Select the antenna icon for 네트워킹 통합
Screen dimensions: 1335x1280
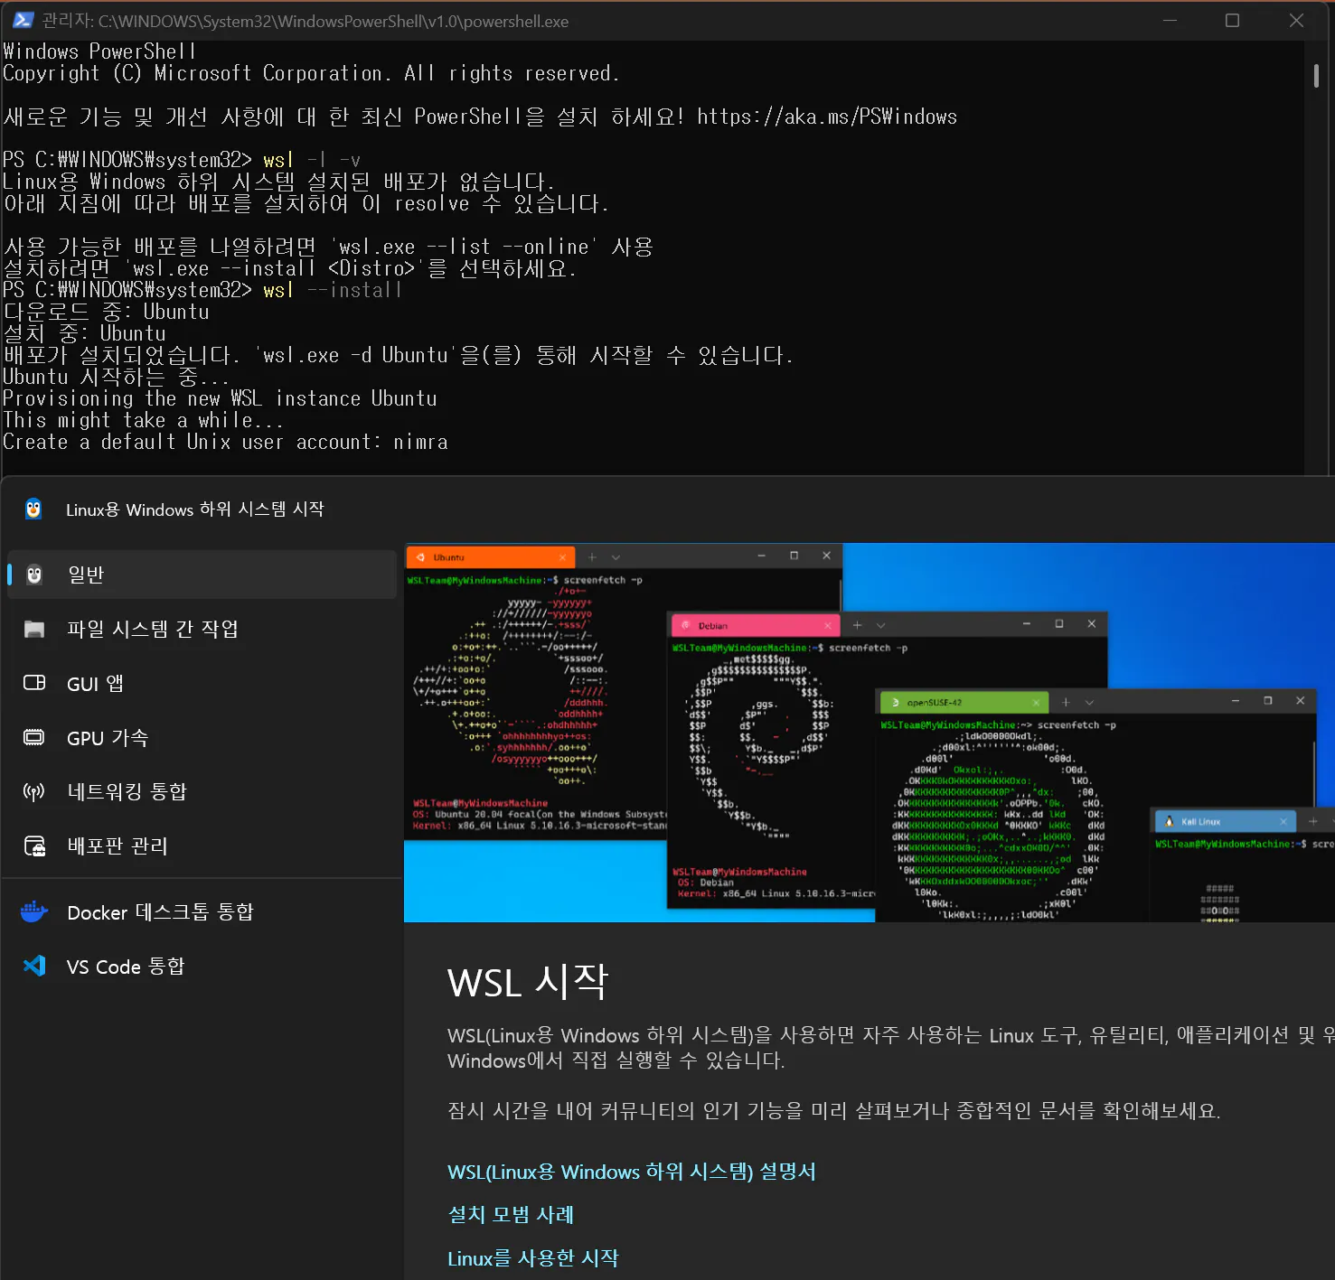[x=33, y=791]
